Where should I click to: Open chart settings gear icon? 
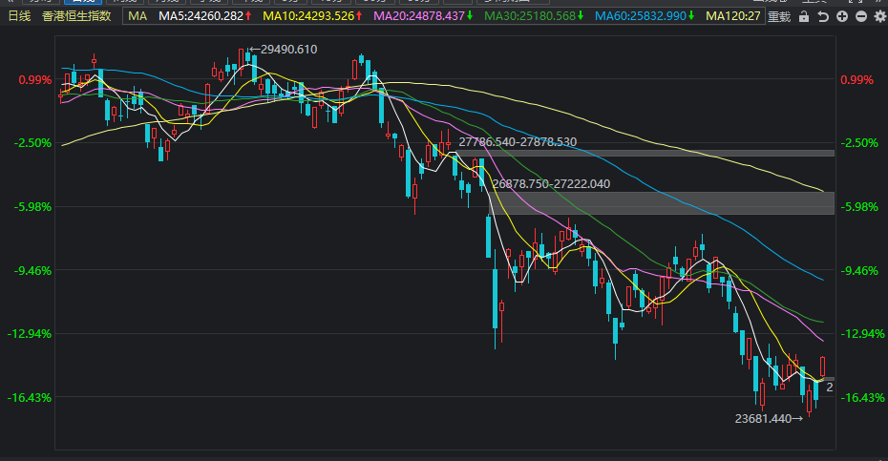[x=878, y=16]
